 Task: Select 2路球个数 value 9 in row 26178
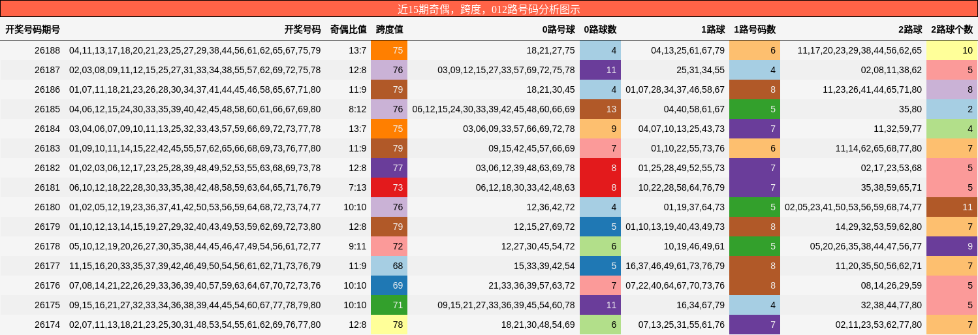tap(952, 246)
